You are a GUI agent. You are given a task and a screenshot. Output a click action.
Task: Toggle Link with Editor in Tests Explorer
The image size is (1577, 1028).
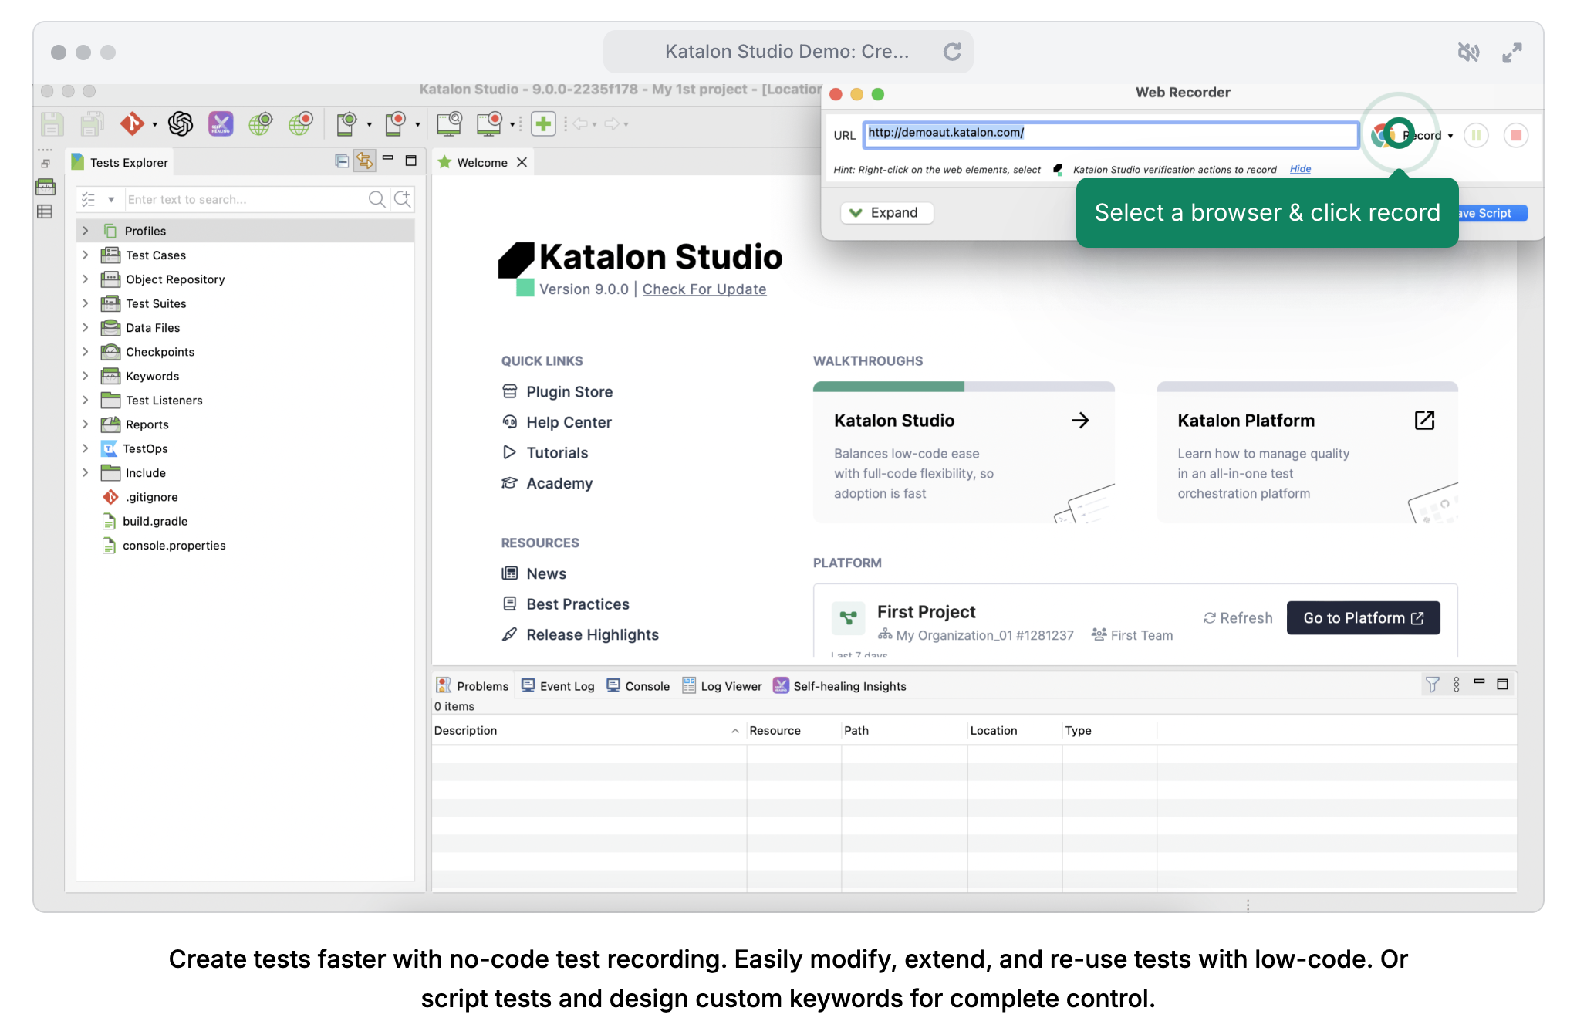click(364, 161)
